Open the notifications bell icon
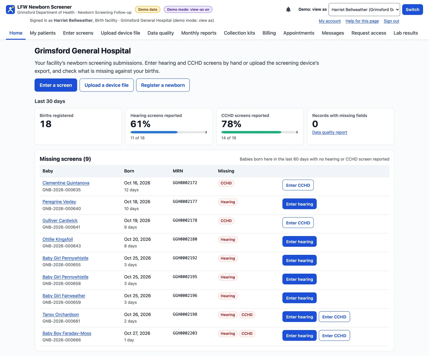This screenshot has height=356, width=429. pyautogui.click(x=288, y=10)
